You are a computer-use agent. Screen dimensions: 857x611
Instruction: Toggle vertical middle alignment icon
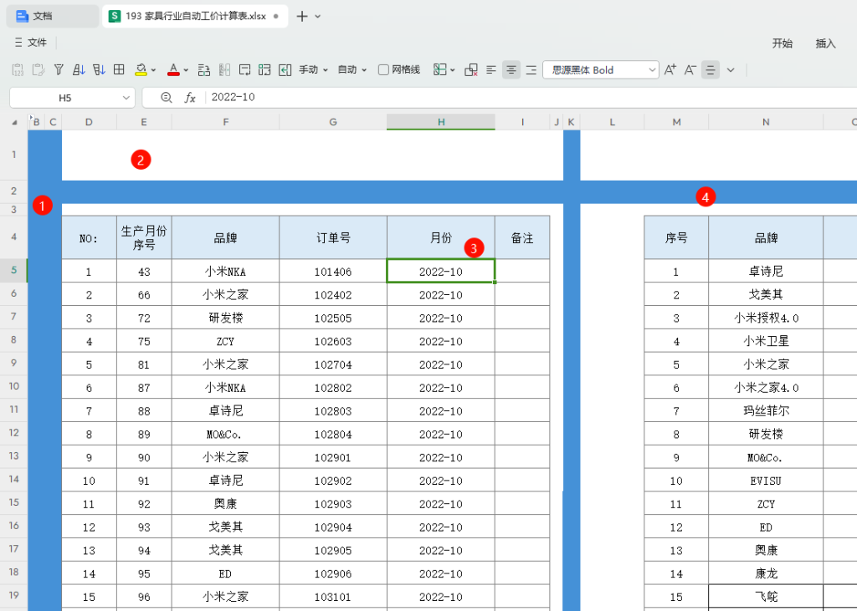pyautogui.click(x=711, y=70)
